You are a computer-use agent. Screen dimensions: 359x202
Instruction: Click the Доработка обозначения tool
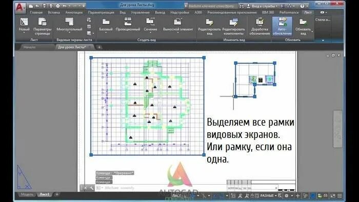pos(260,26)
